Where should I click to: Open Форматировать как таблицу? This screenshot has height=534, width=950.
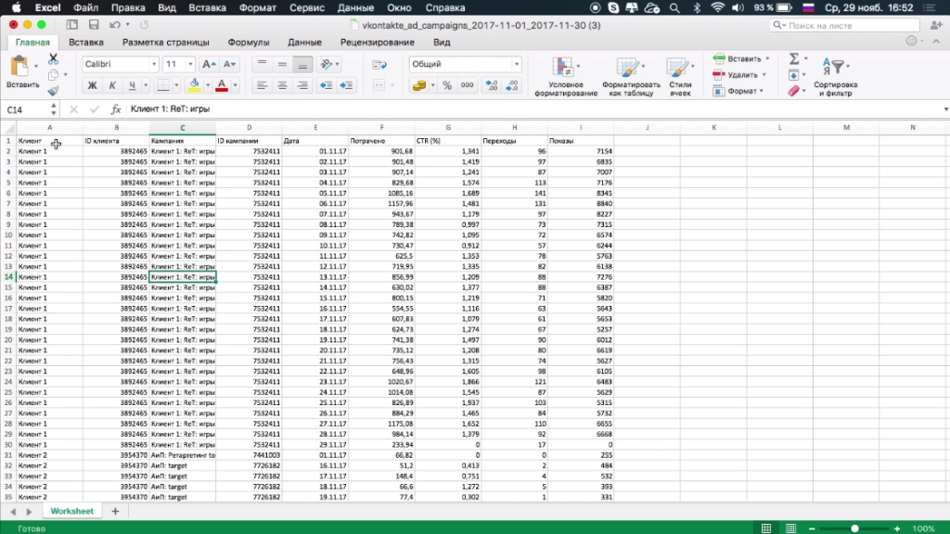(x=631, y=77)
